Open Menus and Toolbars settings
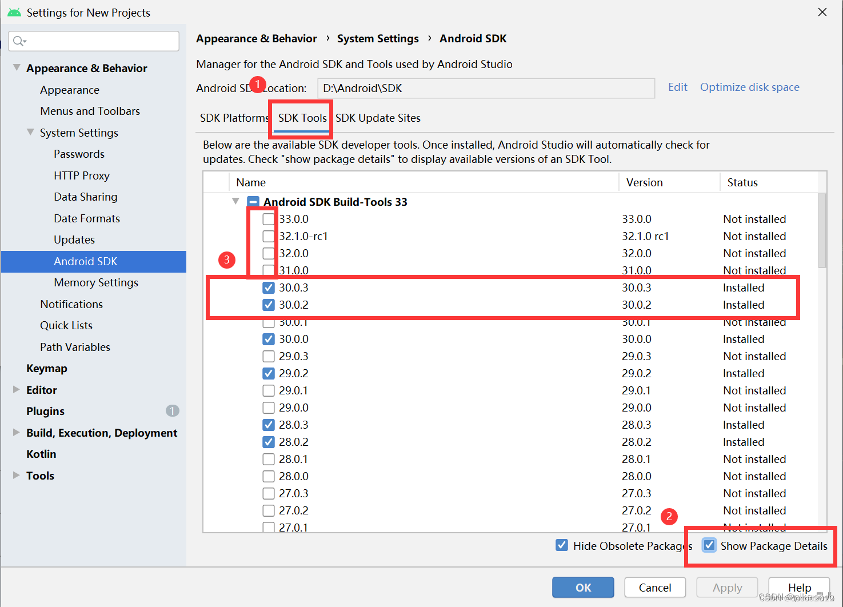 pos(90,111)
